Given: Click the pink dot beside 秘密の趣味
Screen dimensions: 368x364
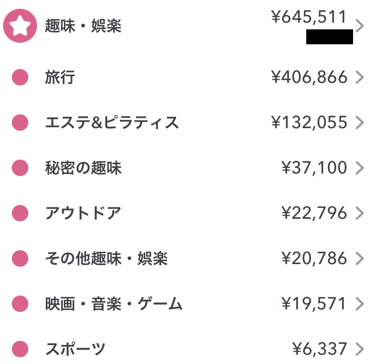Looking at the screenshot, I should [20, 168].
